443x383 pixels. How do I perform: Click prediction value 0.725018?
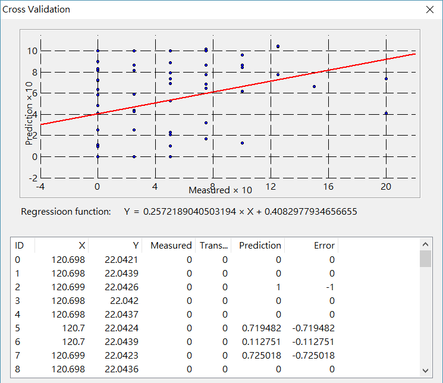[x=261, y=355]
